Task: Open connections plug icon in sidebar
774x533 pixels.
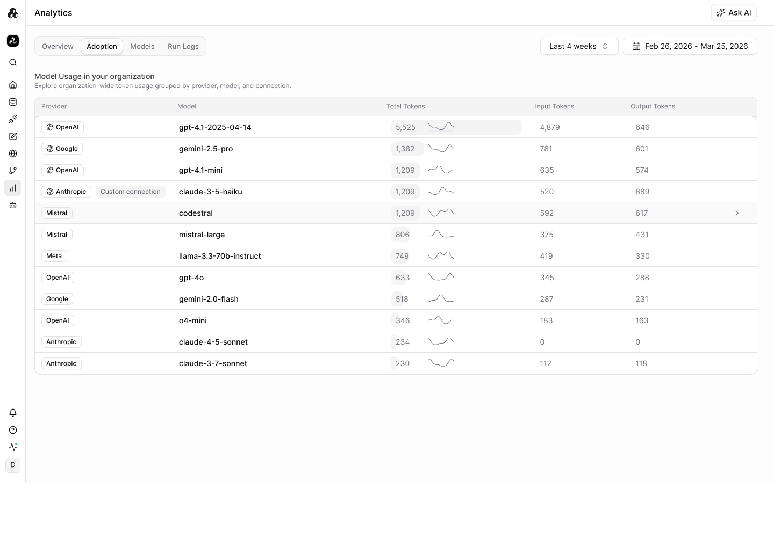Action: pyautogui.click(x=13, y=119)
